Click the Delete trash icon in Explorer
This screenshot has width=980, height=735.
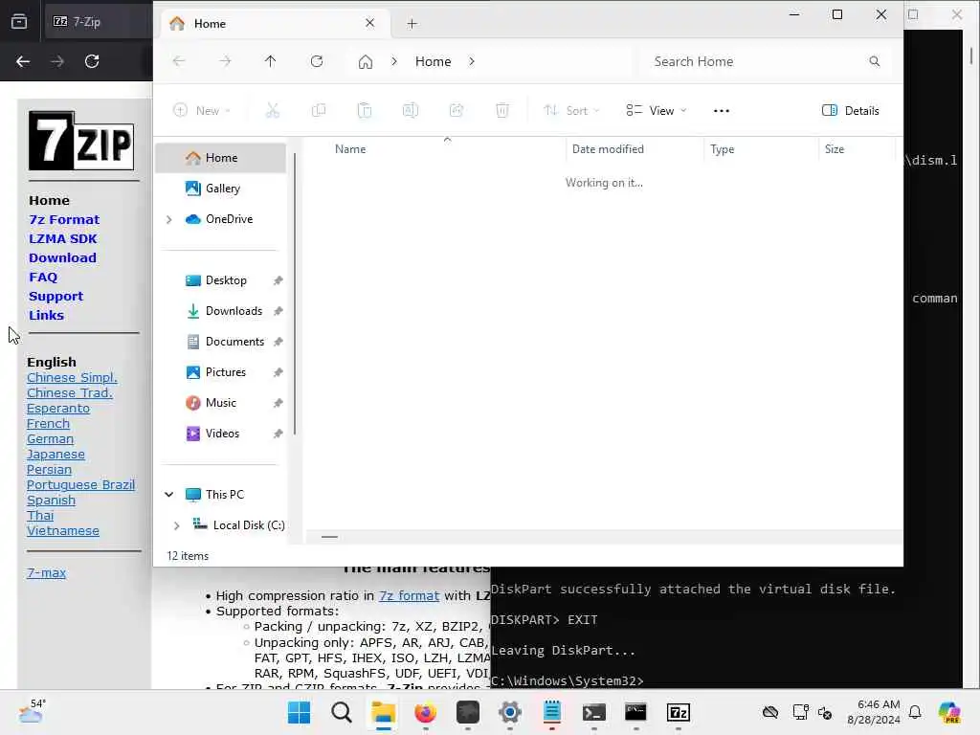(501, 111)
